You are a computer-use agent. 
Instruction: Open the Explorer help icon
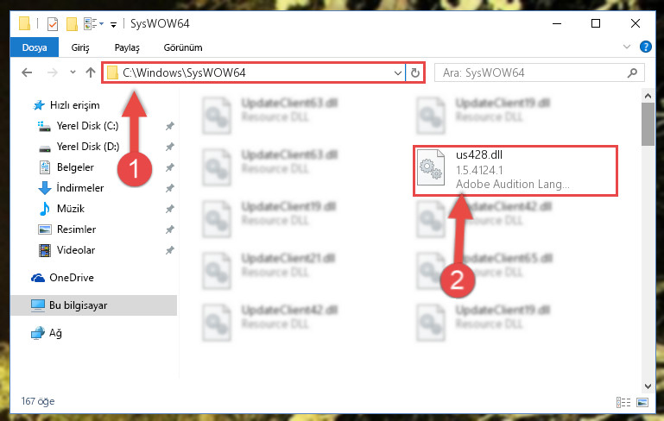645,47
